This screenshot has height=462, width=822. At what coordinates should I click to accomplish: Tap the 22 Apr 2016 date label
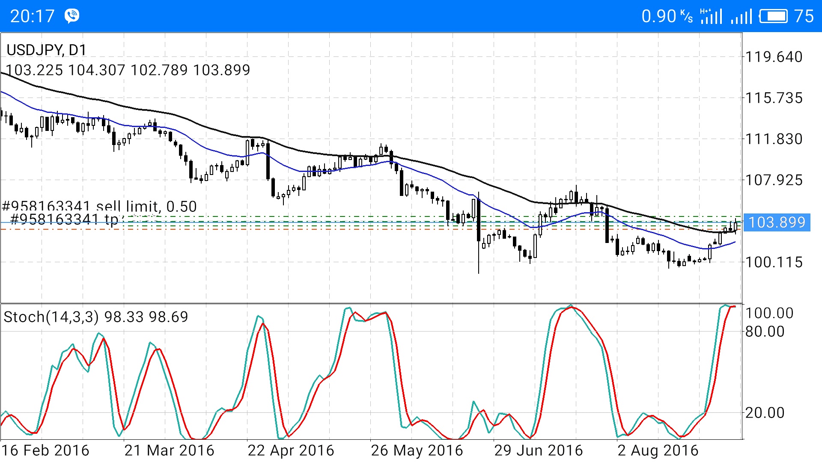coord(291,450)
